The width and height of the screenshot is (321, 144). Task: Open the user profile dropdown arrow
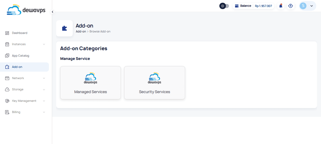(311, 6)
